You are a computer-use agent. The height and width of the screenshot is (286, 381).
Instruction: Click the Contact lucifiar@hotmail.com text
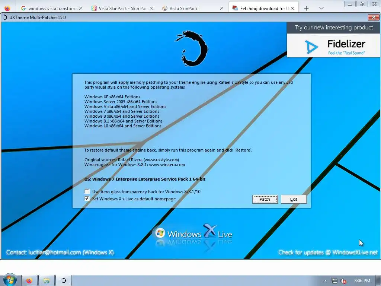pyautogui.click(x=60, y=252)
